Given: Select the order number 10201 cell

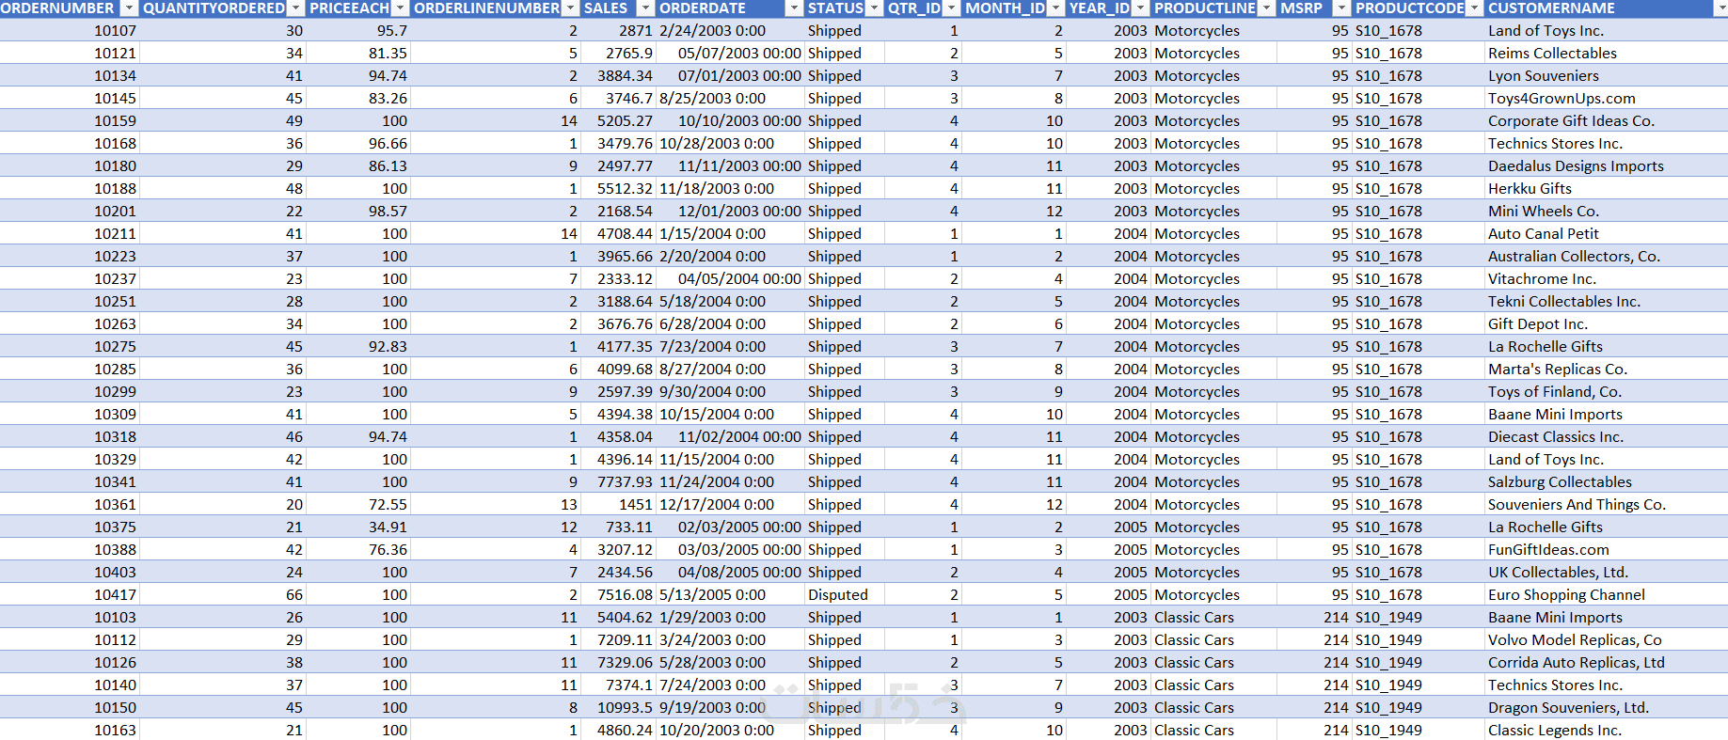Looking at the screenshot, I should click(x=70, y=212).
